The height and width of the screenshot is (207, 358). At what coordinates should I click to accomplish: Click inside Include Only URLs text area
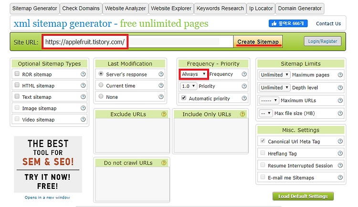coord(211,135)
